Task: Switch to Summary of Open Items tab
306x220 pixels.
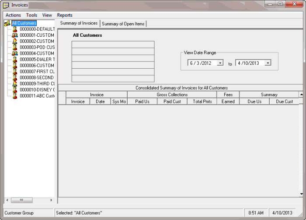Action: click(123, 24)
